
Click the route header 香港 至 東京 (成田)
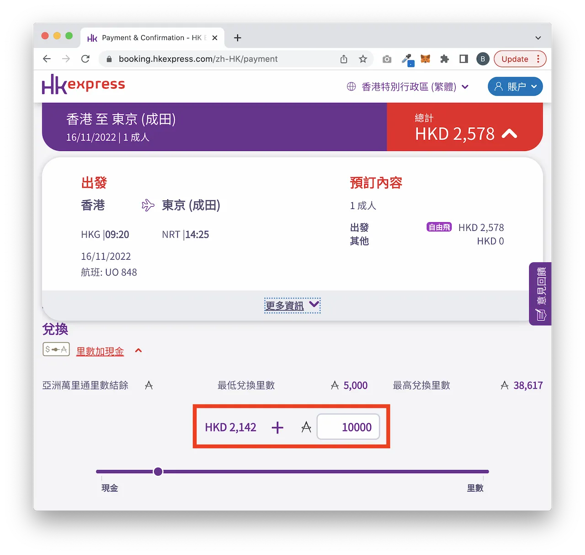tap(121, 119)
